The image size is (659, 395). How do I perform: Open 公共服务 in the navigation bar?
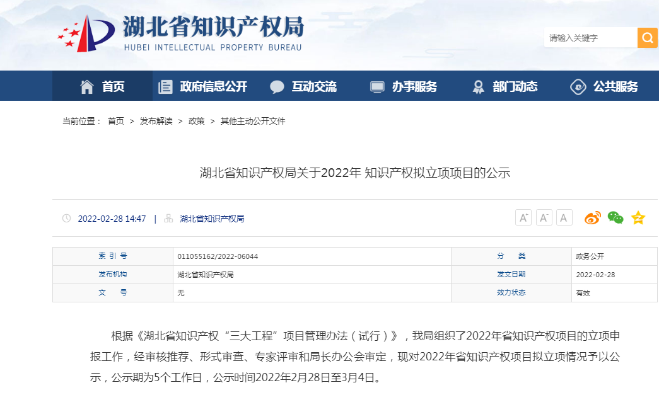point(604,86)
